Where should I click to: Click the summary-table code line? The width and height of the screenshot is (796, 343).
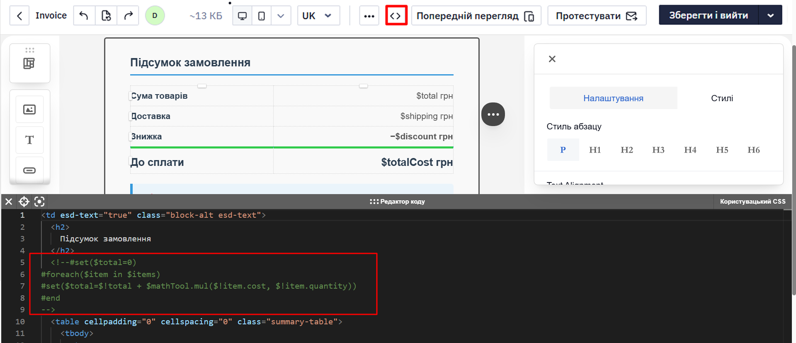[197, 321]
